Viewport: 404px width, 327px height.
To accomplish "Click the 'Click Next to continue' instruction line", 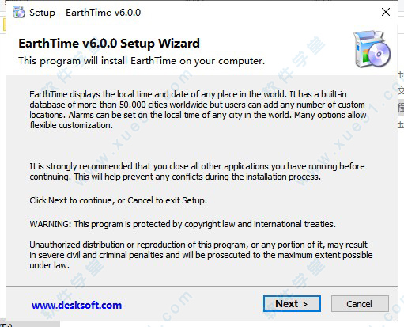I will click(118, 200).
